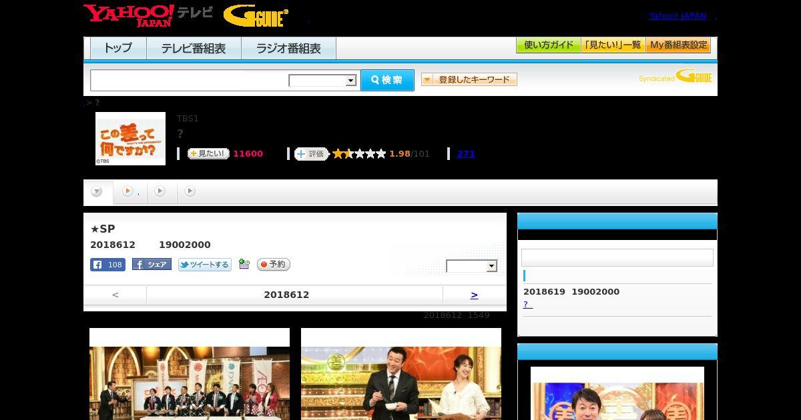Click the 11600 見たい count
This screenshot has height=420, width=801.
(x=248, y=154)
